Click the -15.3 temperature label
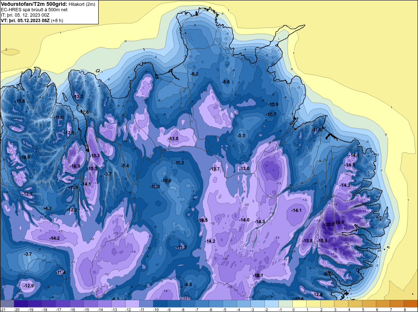 [95, 156]
